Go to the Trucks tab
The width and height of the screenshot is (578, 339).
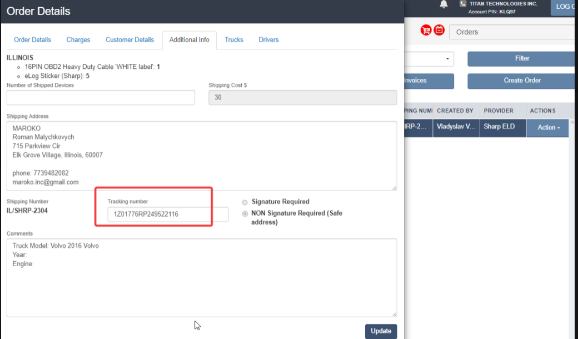tap(234, 40)
